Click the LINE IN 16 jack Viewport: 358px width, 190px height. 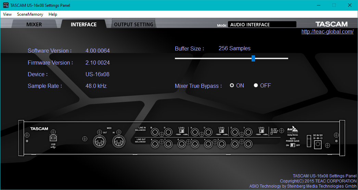click(x=155, y=132)
